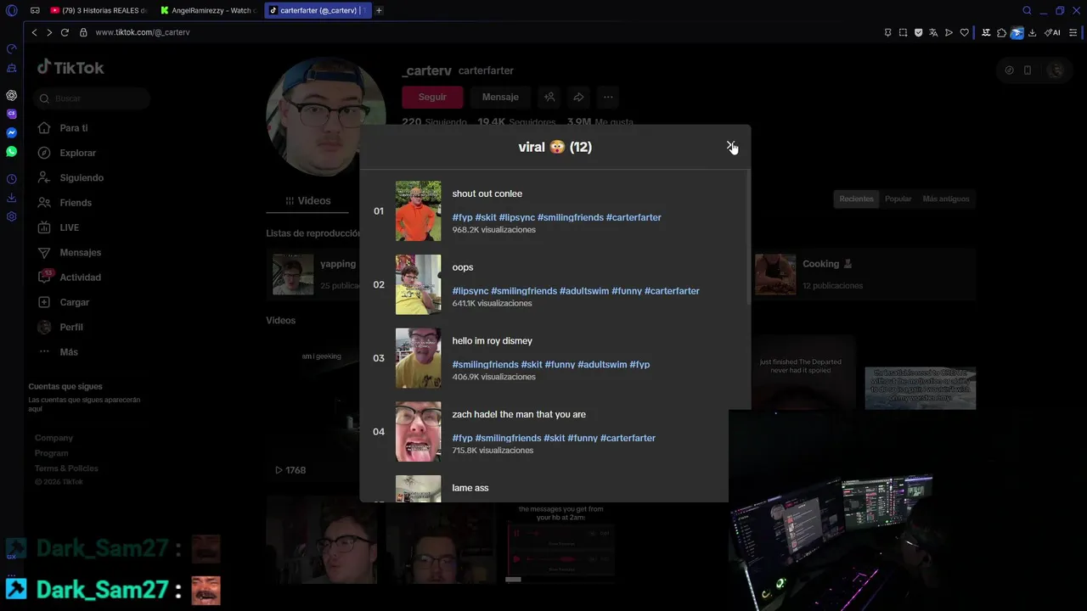Click the playlist dialog scrollbar
The height and width of the screenshot is (611, 1087).
point(748,238)
